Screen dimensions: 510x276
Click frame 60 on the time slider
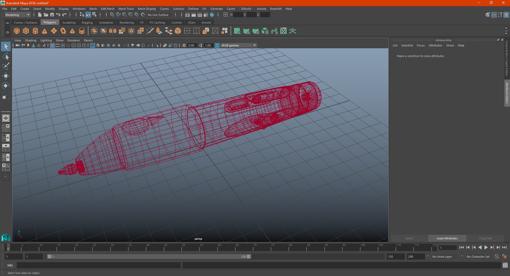(x=218, y=248)
